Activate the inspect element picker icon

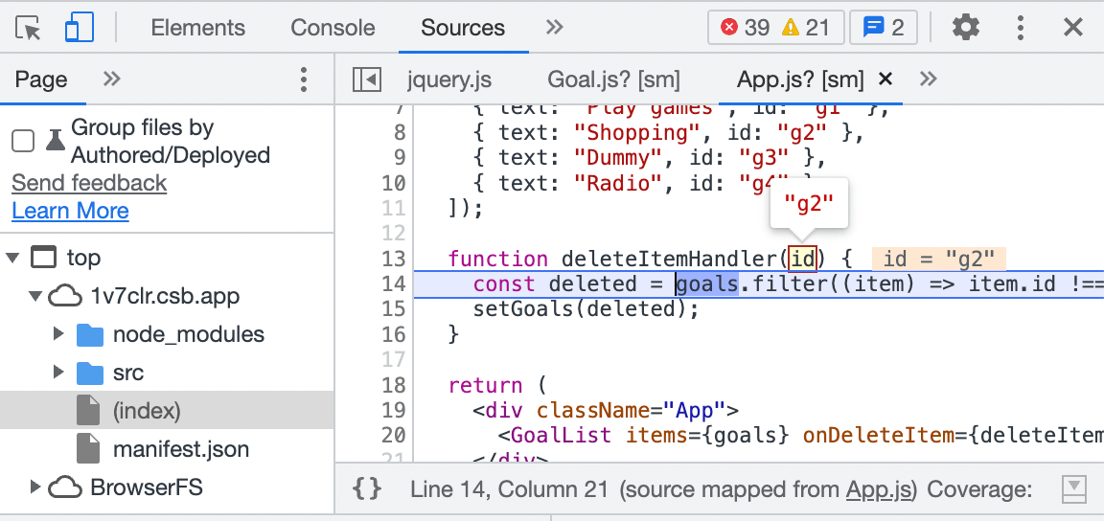(28, 28)
